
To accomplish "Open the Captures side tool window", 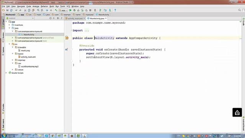I will pyautogui.click(x=3, y=51).
